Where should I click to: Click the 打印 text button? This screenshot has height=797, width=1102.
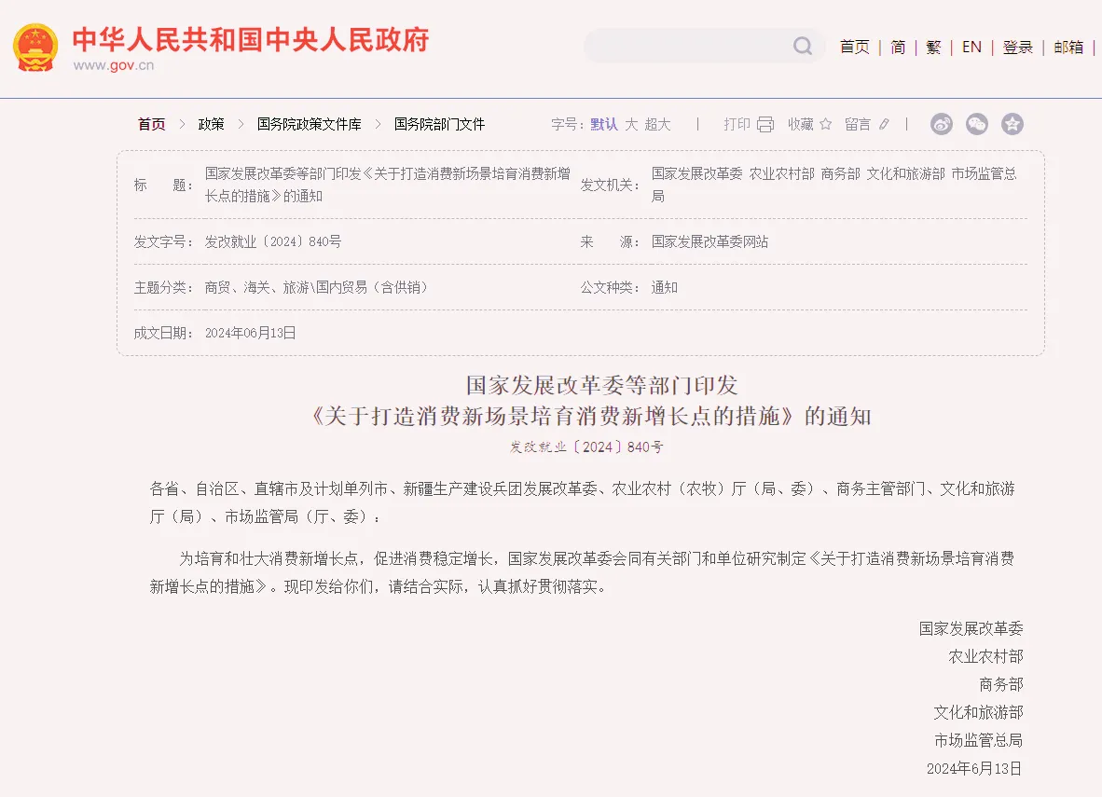point(737,124)
